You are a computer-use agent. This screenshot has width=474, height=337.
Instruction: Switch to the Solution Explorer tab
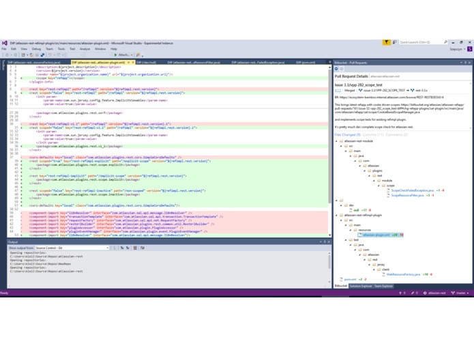point(361,286)
